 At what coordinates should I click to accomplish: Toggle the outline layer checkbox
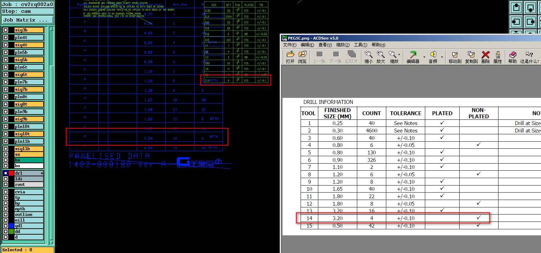6,214
